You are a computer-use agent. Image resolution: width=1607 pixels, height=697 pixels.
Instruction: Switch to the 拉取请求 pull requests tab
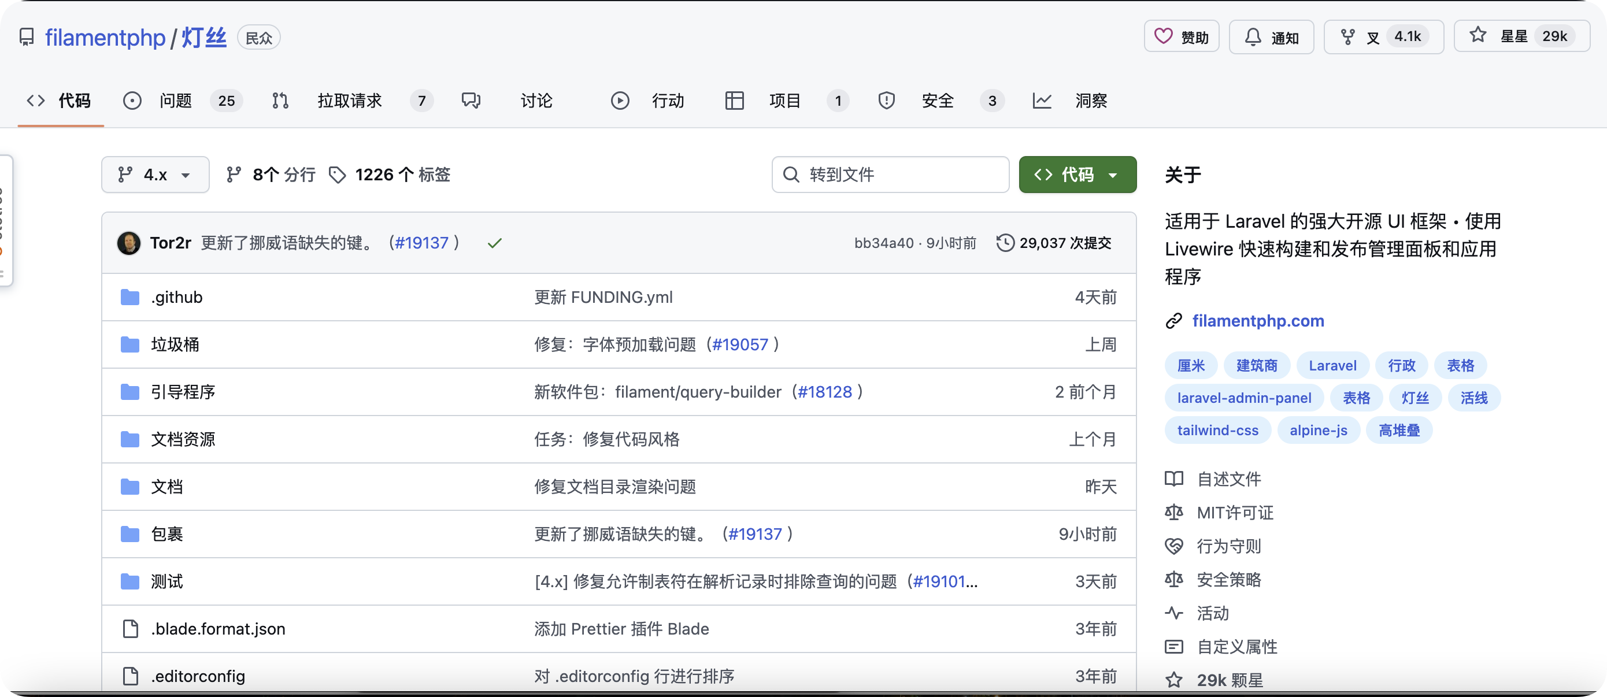coord(349,101)
